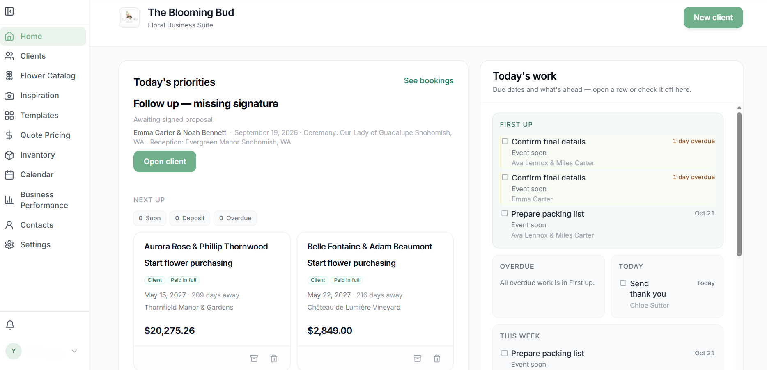The height and width of the screenshot is (370, 767).
Task: Navigate to Business Performance
Action: click(43, 200)
